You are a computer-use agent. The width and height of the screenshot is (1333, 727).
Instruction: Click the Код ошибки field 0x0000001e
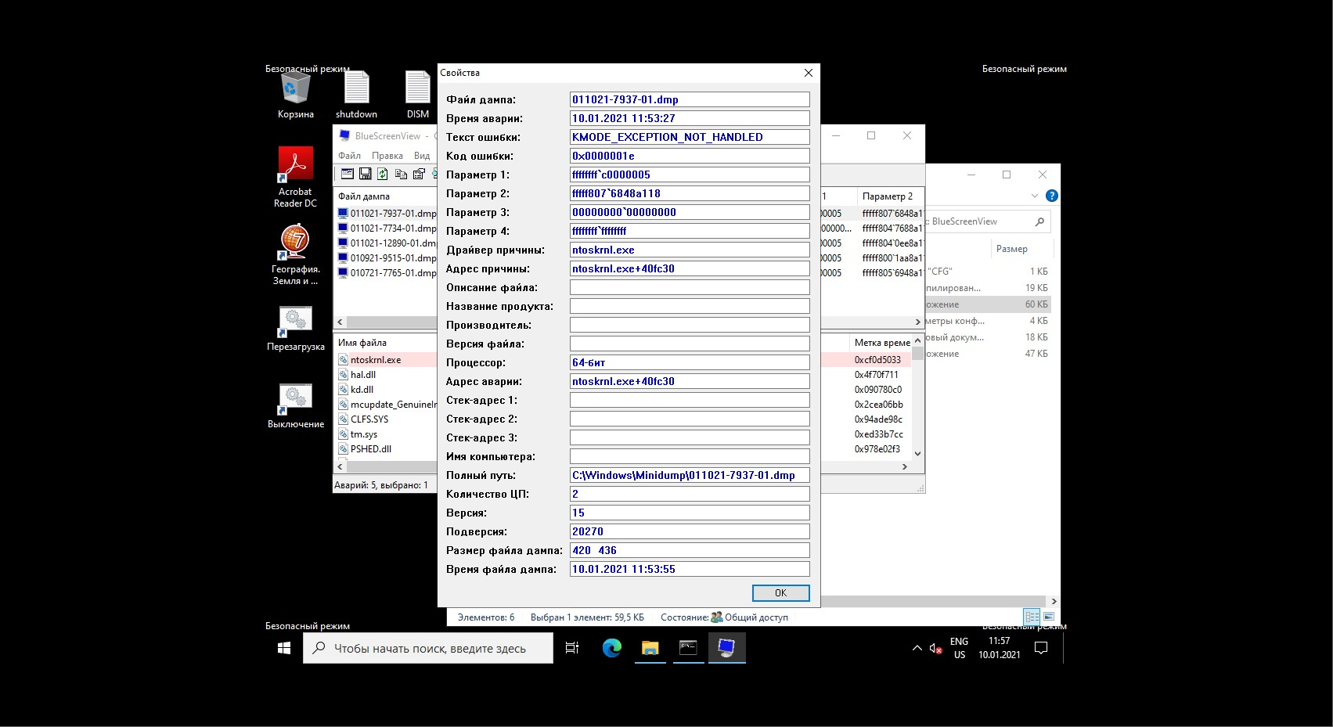(690, 156)
